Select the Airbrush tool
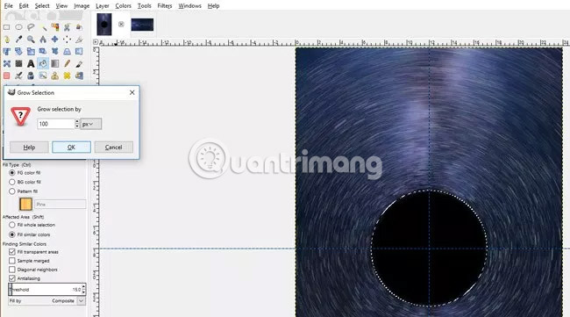570x317 pixels. point(18,76)
